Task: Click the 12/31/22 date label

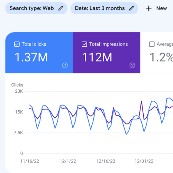Action: pos(144,161)
